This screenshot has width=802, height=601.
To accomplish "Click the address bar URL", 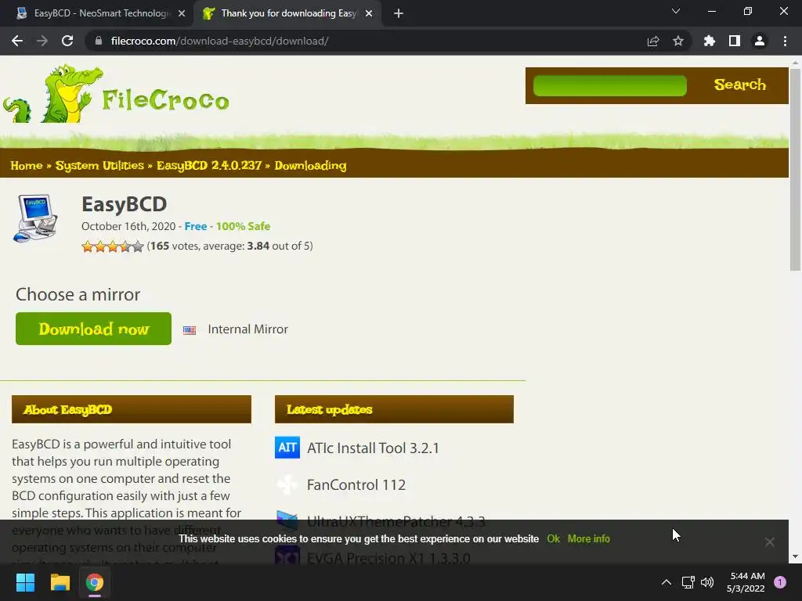I will 219,41.
